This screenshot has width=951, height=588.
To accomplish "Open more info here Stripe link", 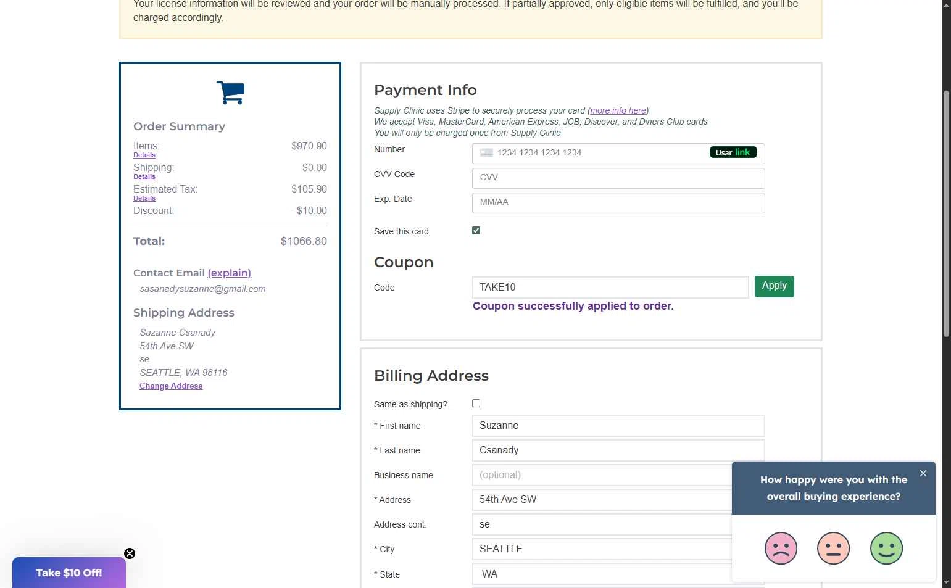I will click(x=618, y=110).
